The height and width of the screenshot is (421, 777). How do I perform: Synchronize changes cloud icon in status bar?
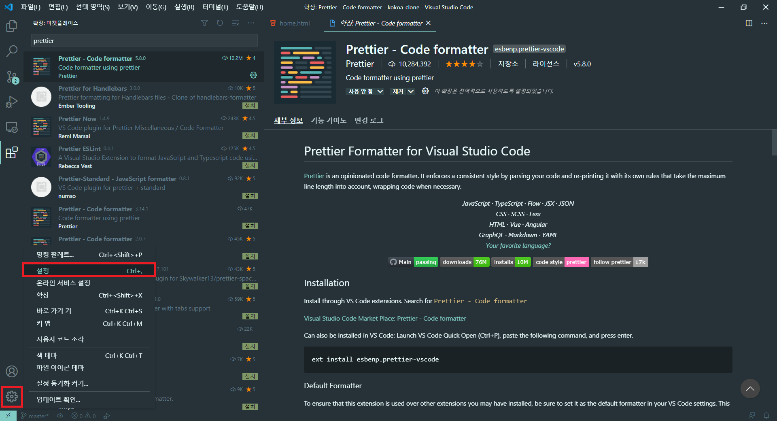(60, 416)
